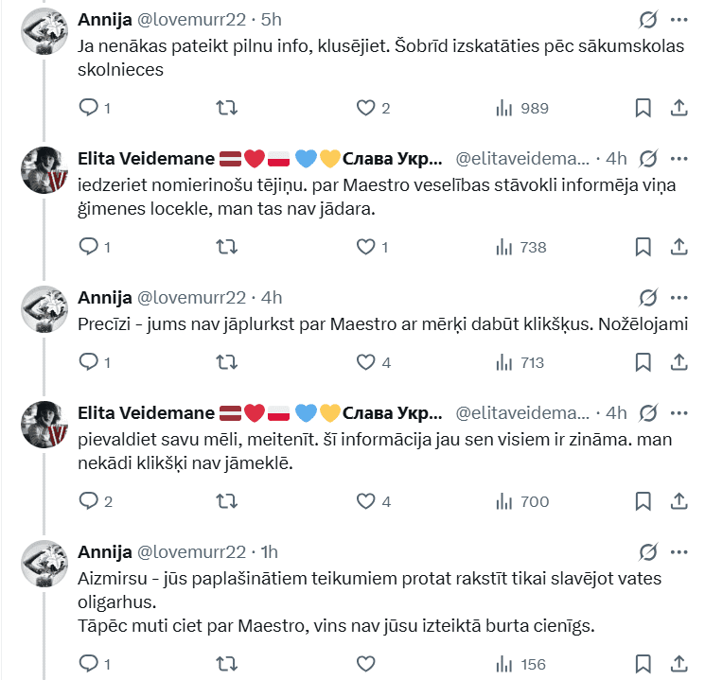This screenshot has height=680, width=705.
Task: Share the tweet with 989 views
Action: (x=679, y=108)
